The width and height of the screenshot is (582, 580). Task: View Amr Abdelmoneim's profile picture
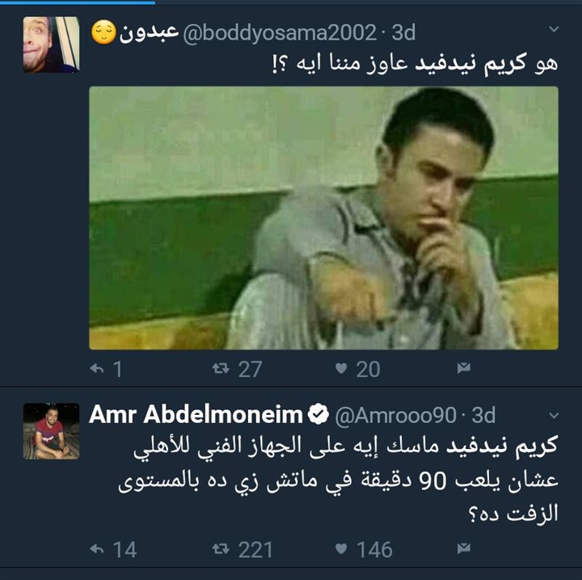pos(51,431)
